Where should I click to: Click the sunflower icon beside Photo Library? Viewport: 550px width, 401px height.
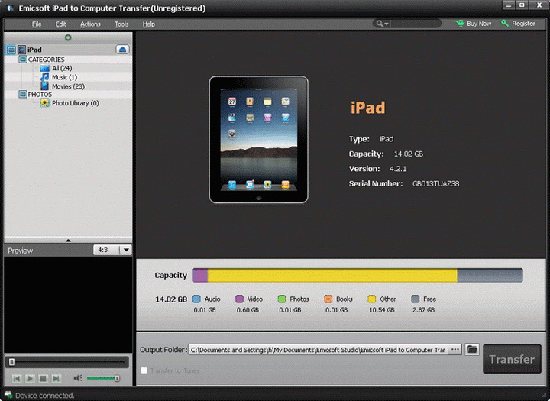tap(44, 103)
